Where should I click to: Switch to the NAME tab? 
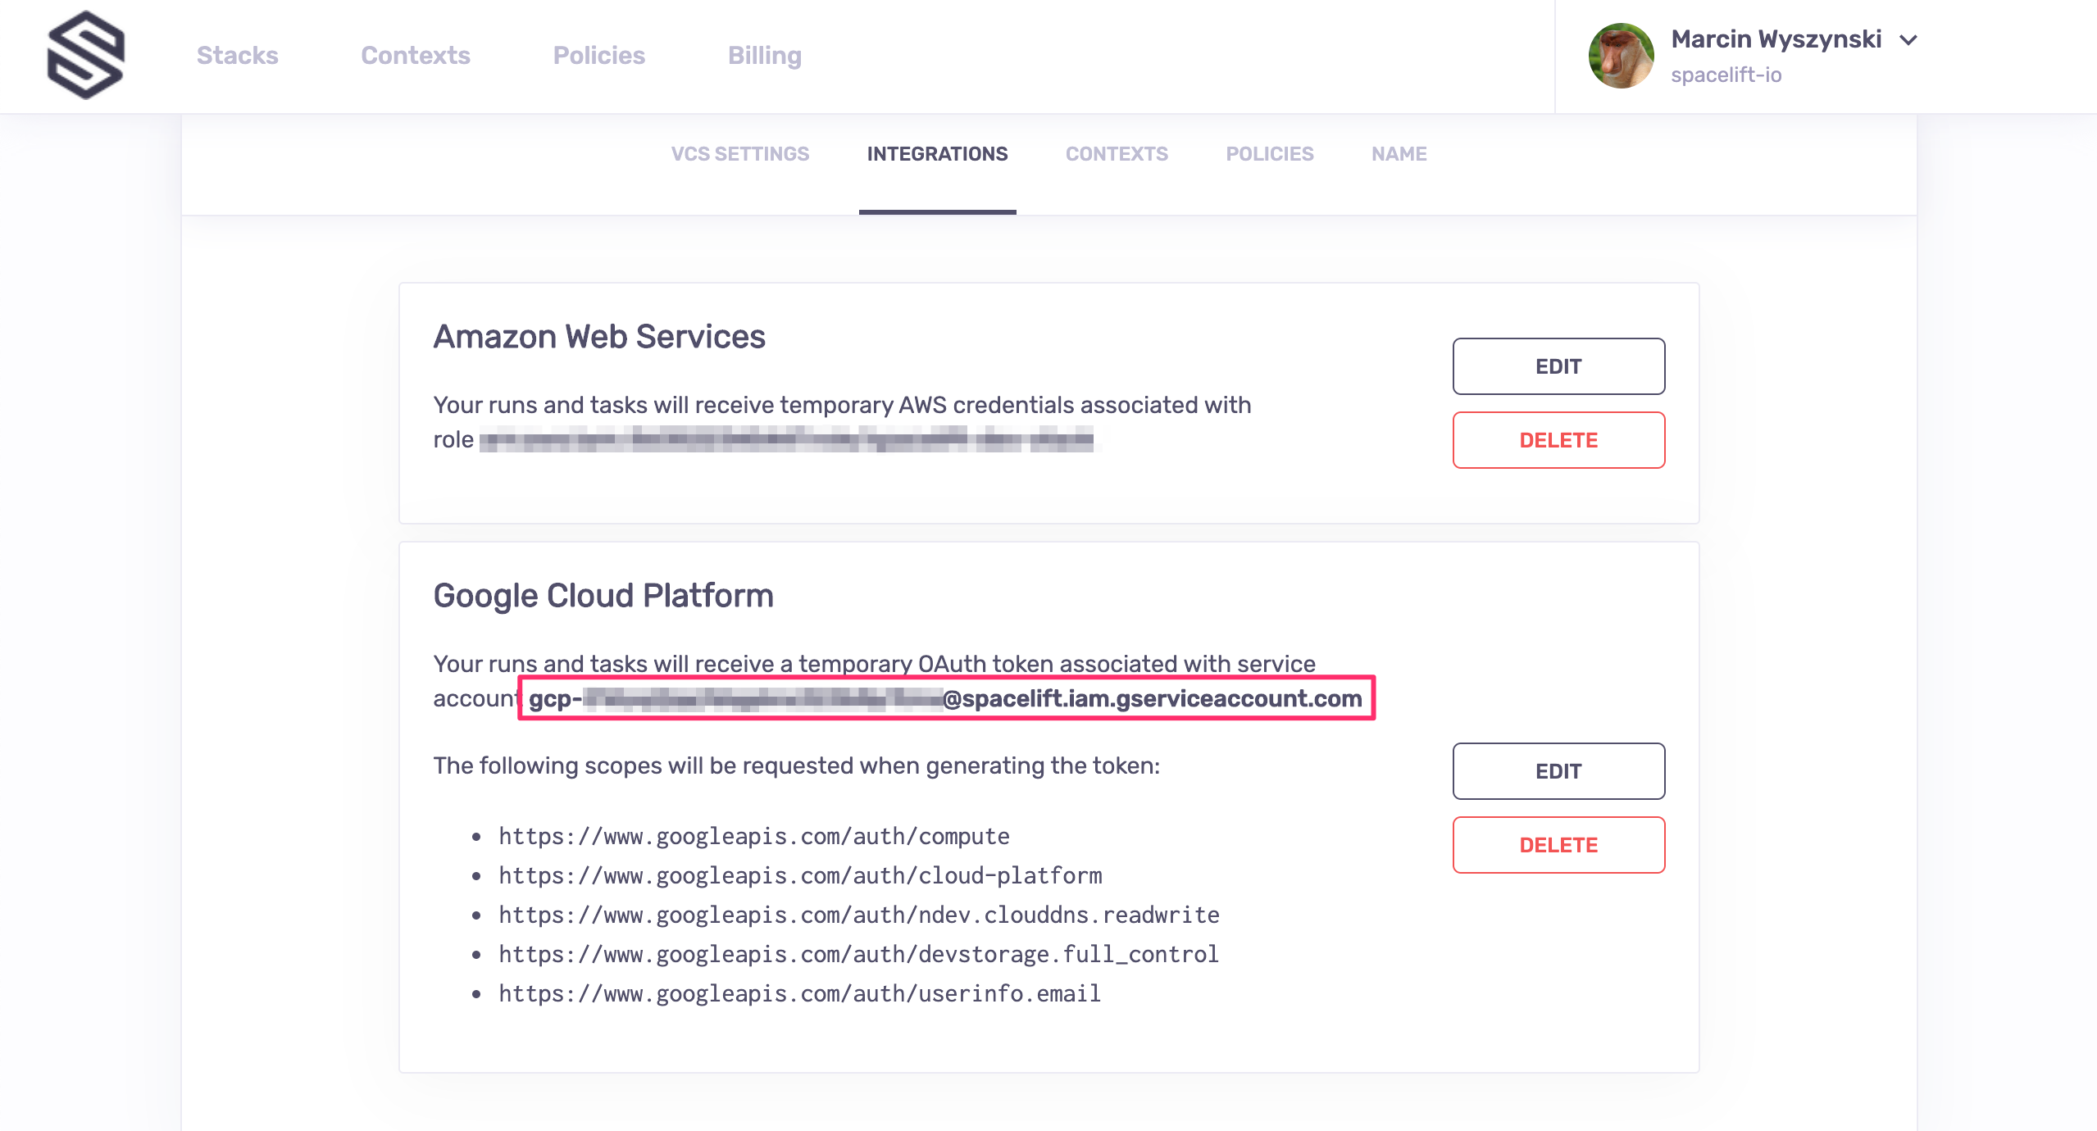coord(1399,154)
